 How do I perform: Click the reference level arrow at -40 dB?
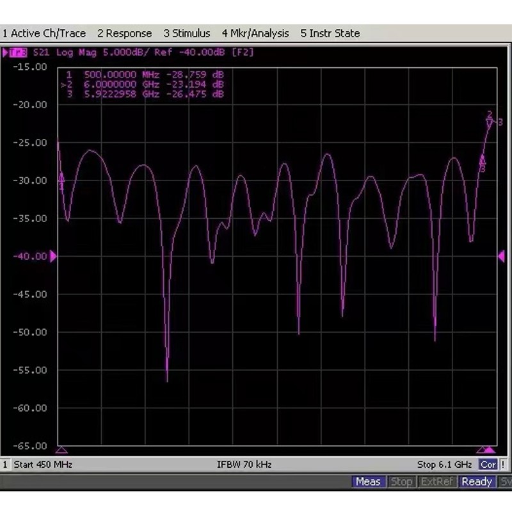coord(54,256)
